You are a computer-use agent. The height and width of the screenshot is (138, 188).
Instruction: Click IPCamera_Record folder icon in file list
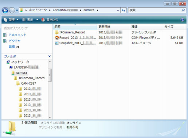pyautogui.click(x=57, y=32)
